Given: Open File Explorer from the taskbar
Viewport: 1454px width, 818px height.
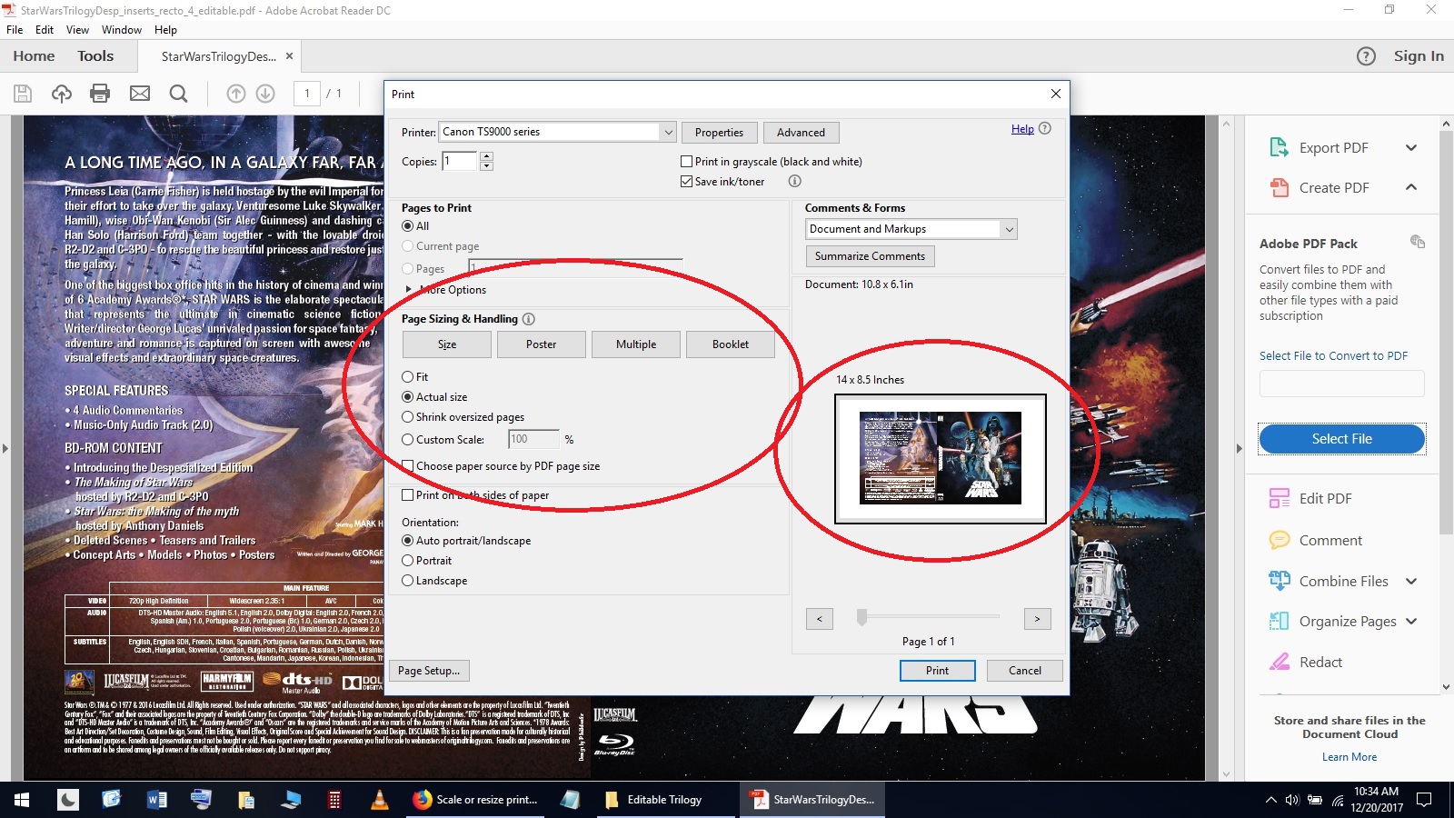Looking at the screenshot, I should point(245,800).
